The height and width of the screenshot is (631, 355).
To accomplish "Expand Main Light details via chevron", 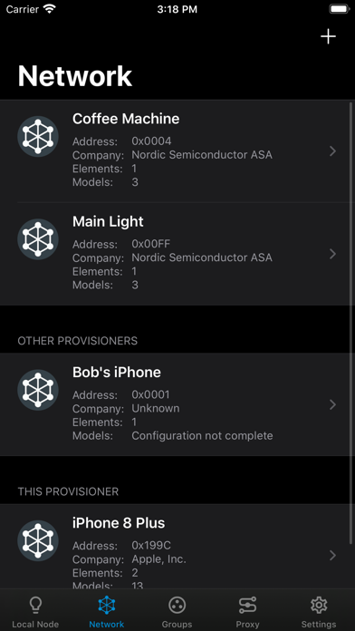I will pos(332,254).
